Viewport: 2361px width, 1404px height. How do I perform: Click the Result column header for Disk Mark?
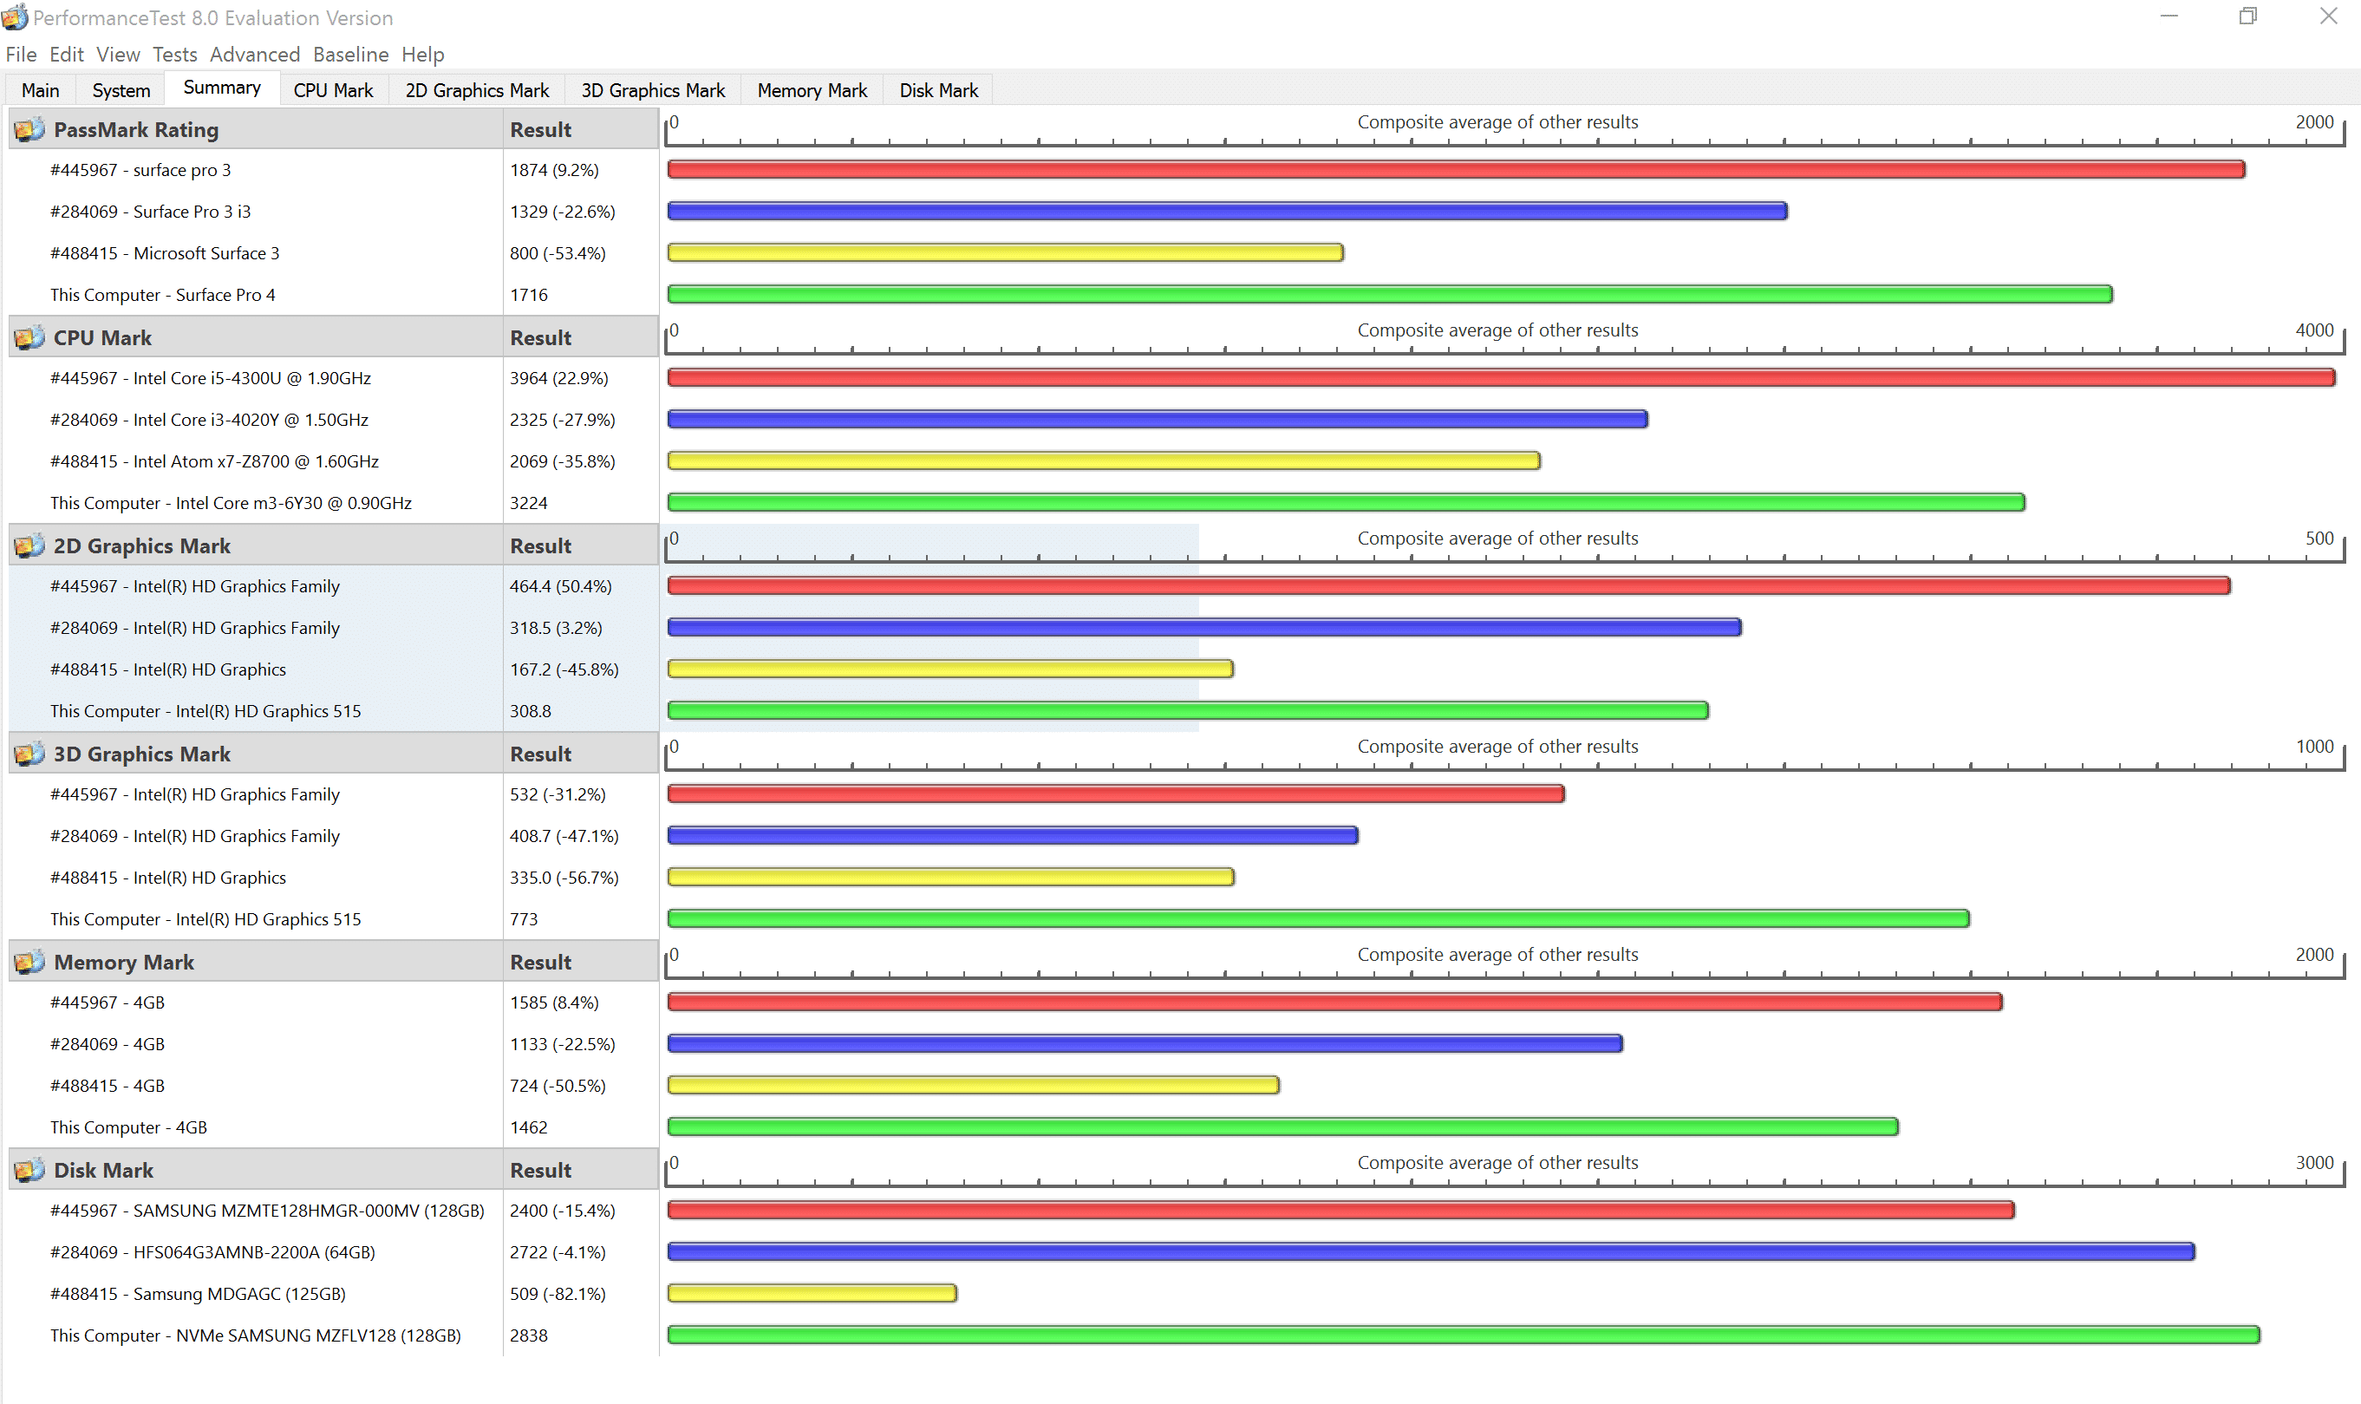(581, 1171)
